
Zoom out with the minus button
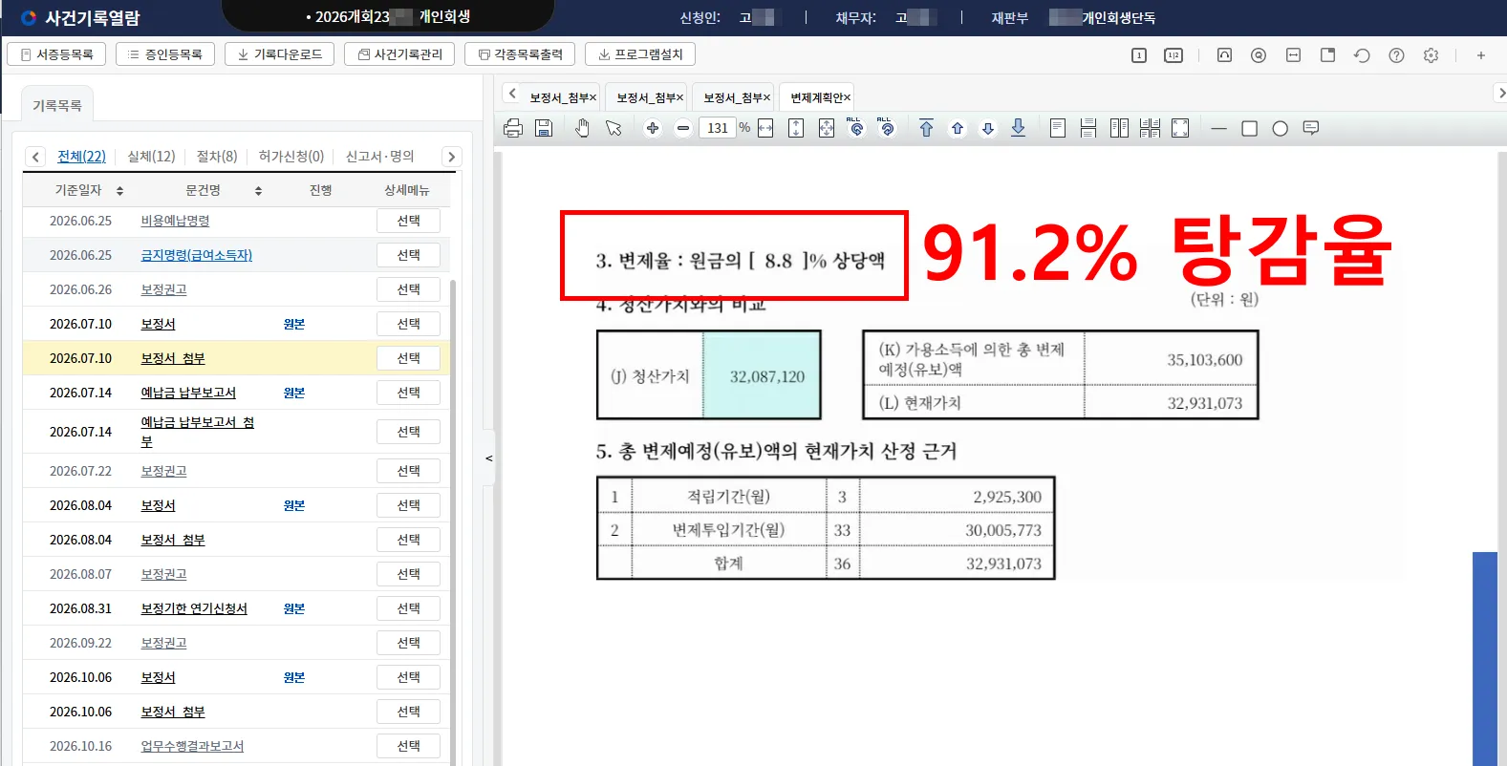click(x=683, y=128)
